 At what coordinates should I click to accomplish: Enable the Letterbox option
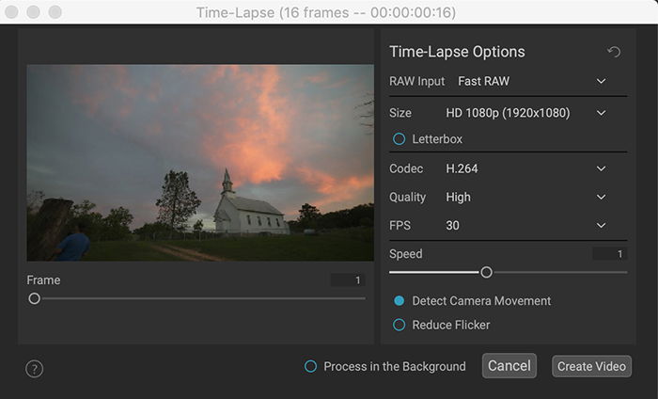tap(399, 139)
